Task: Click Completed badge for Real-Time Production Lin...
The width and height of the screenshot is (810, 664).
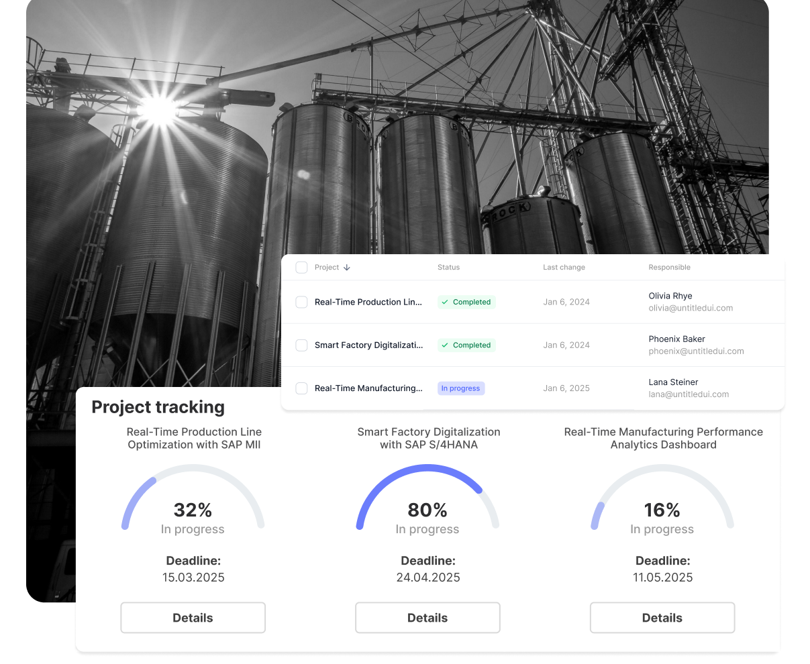Action: click(x=466, y=302)
